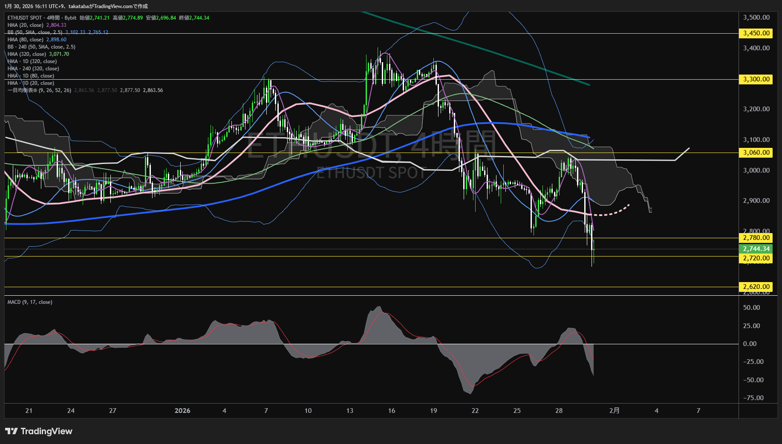Select the HMA (80, close) indicator legend
The width and height of the screenshot is (782, 444).
pyautogui.click(x=26, y=40)
